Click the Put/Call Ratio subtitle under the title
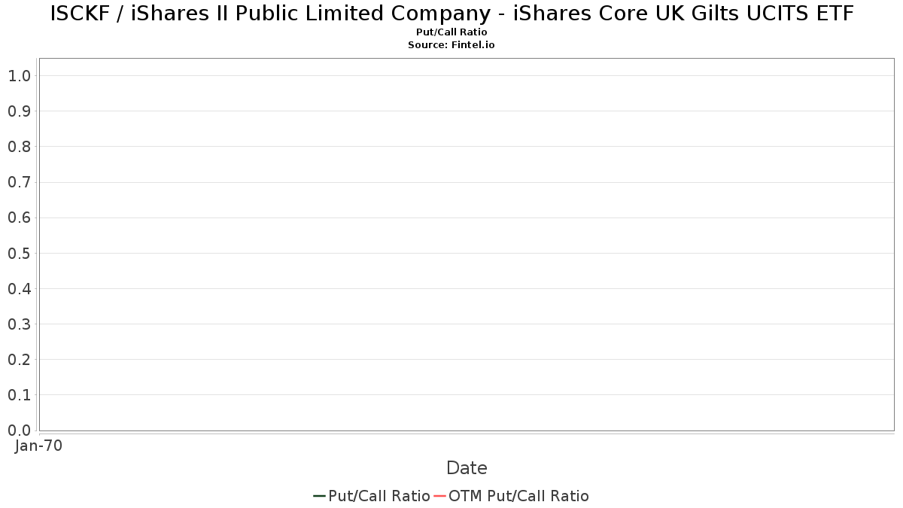Screen dimensions: 903x508 point(451,32)
